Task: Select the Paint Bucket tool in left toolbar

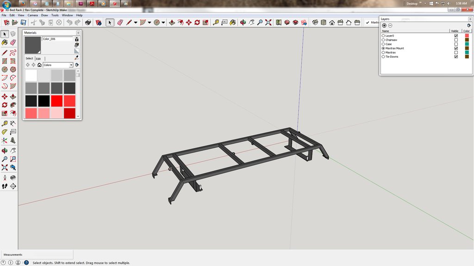Action: 5,42
